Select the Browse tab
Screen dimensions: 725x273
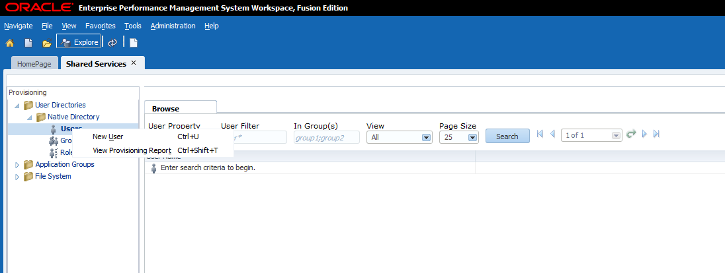181,108
